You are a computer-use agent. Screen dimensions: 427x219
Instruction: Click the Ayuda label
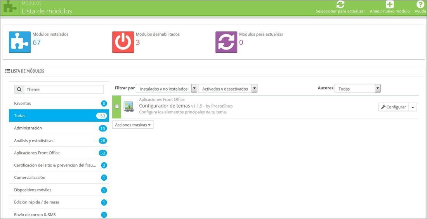[x=420, y=11]
